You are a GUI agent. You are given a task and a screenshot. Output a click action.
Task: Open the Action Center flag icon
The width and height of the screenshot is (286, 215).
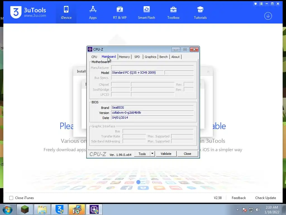pos(244,210)
